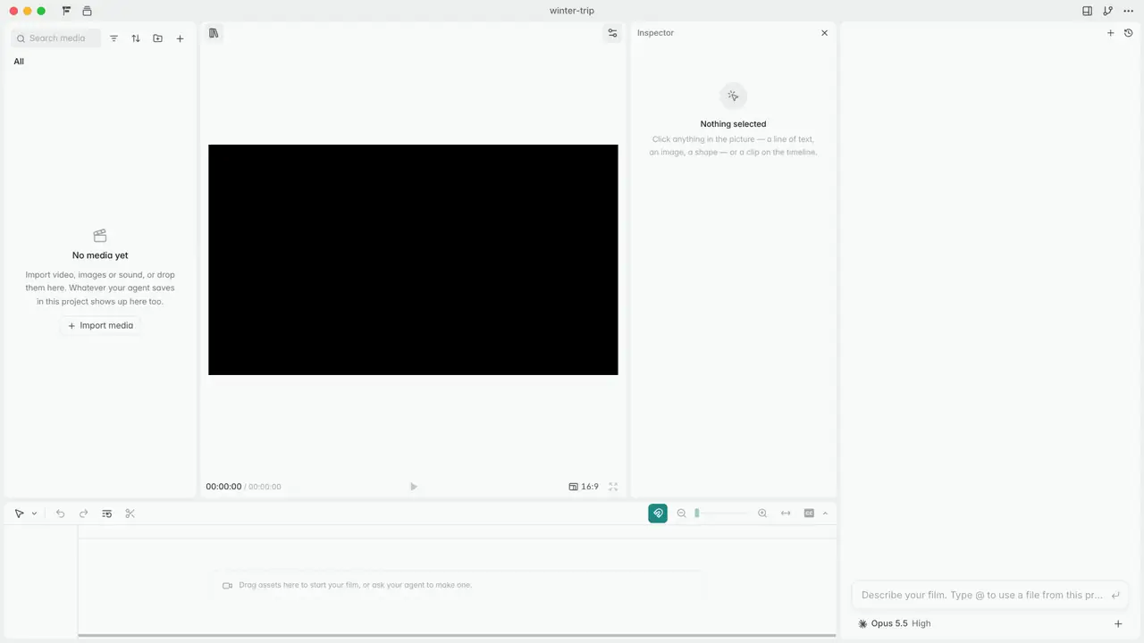Toggle the panel layout icon in title bar
The image size is (1144, 643).
[x=1087, y=11]
